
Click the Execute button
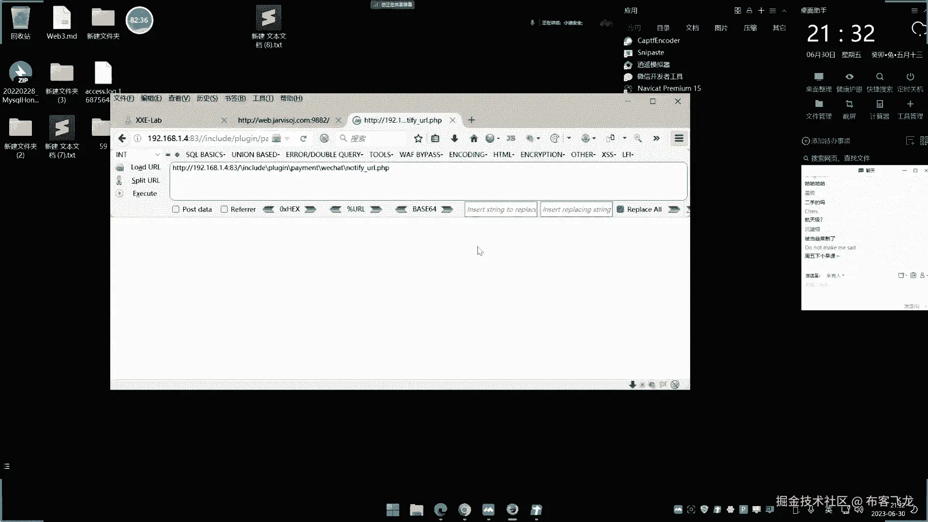pyautogui.click(x=145, y=193)
